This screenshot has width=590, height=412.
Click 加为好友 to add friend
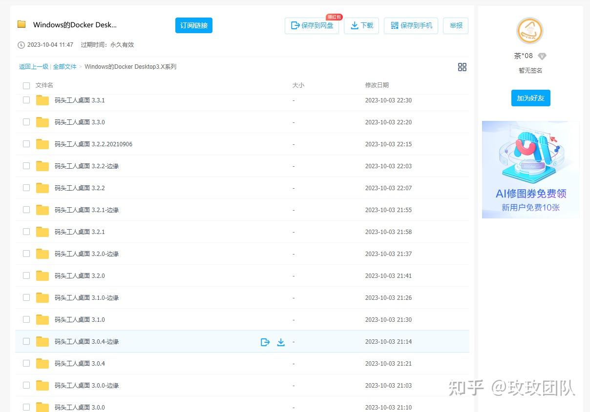(530, 98)
